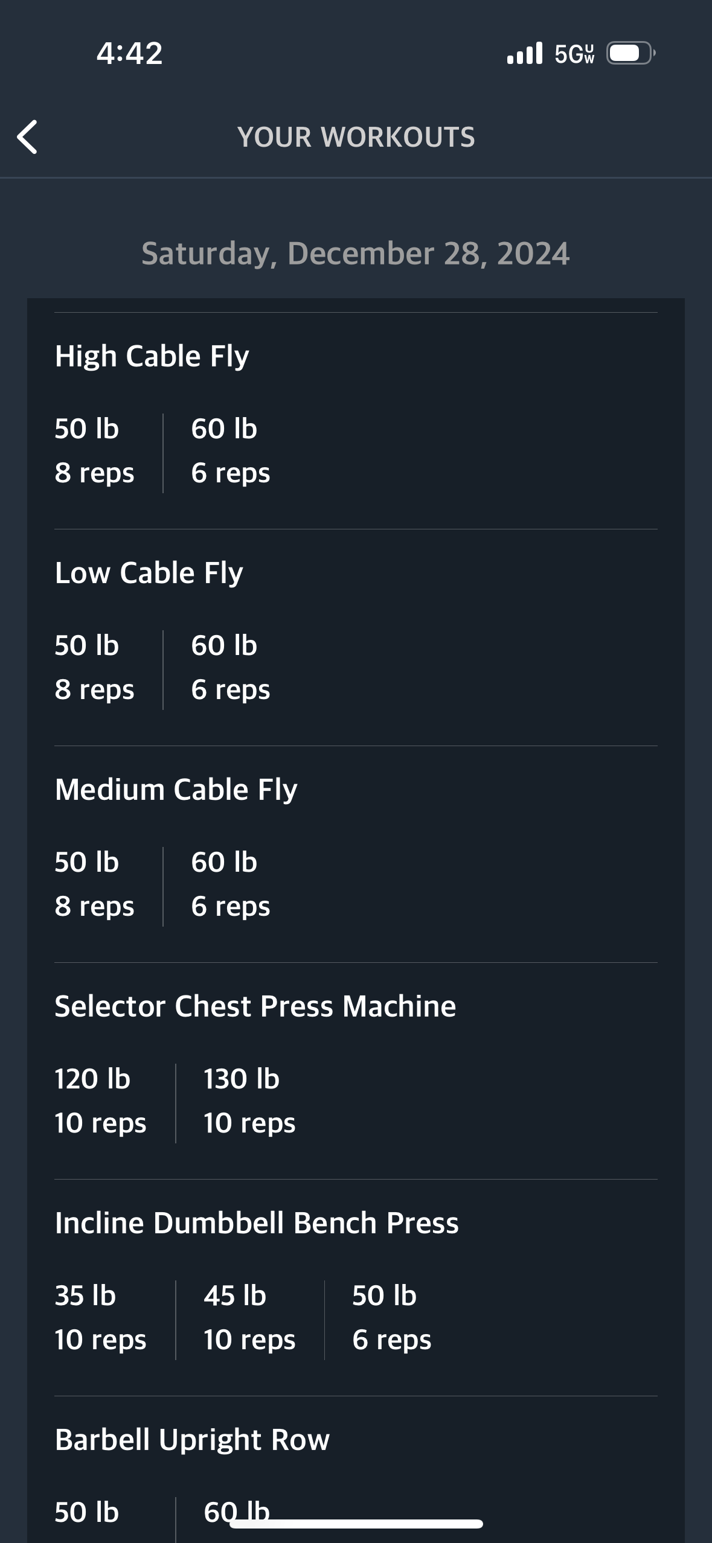The image size is (712, 1543).
Task: Tap the 35 lb incline dumbbell set
Action: tap(100, 1318)
